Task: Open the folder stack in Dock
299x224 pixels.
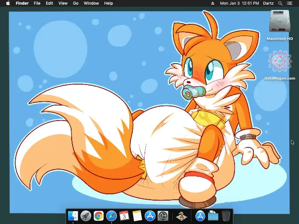Action: [213, 216]
